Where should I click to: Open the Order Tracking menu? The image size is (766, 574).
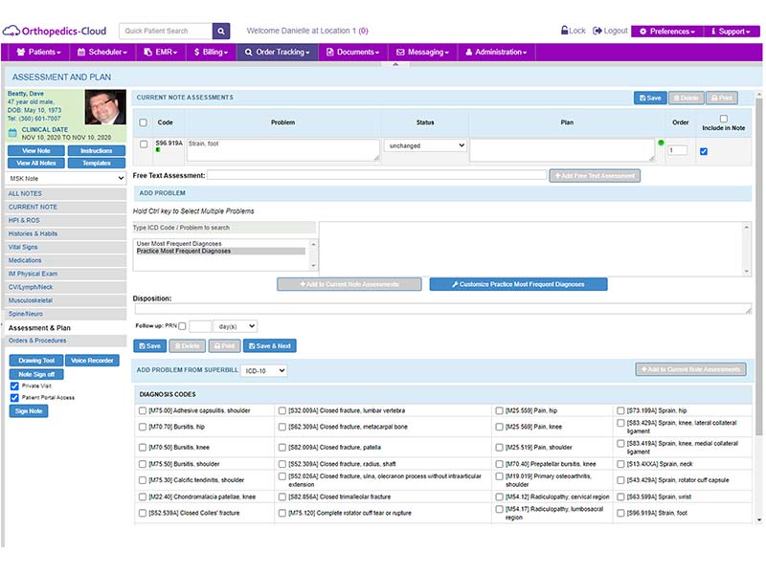pos(278,52)
